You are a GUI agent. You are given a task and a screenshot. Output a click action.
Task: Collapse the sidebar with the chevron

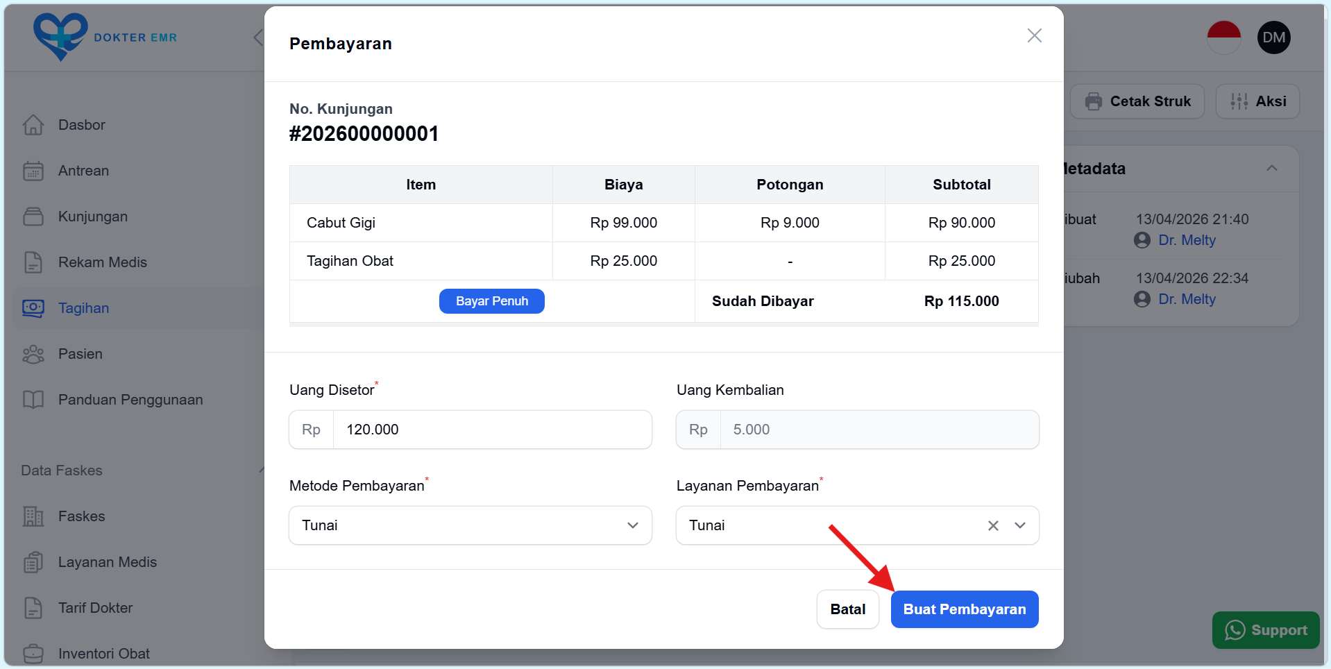pyautogui.click(x=259, y=37)
